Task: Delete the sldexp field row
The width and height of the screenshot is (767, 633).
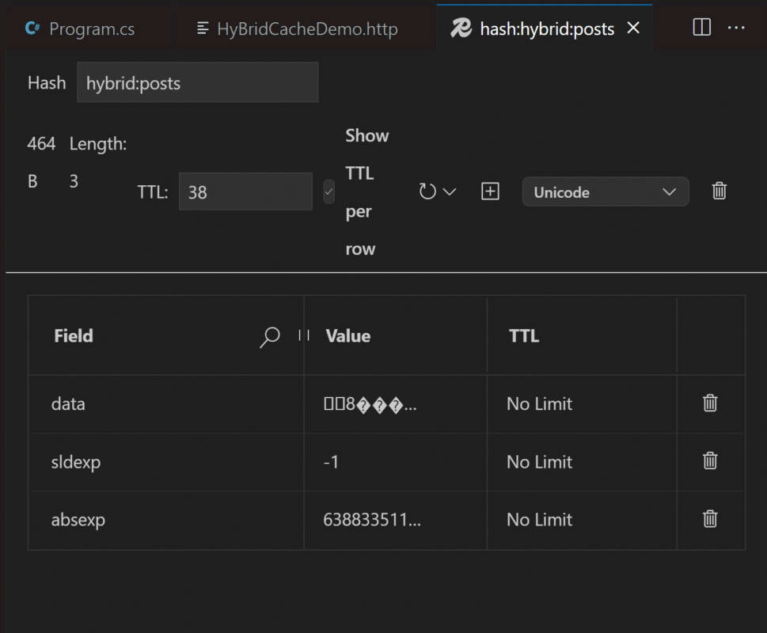Action: pyautogui.click(x=710, y=461)
